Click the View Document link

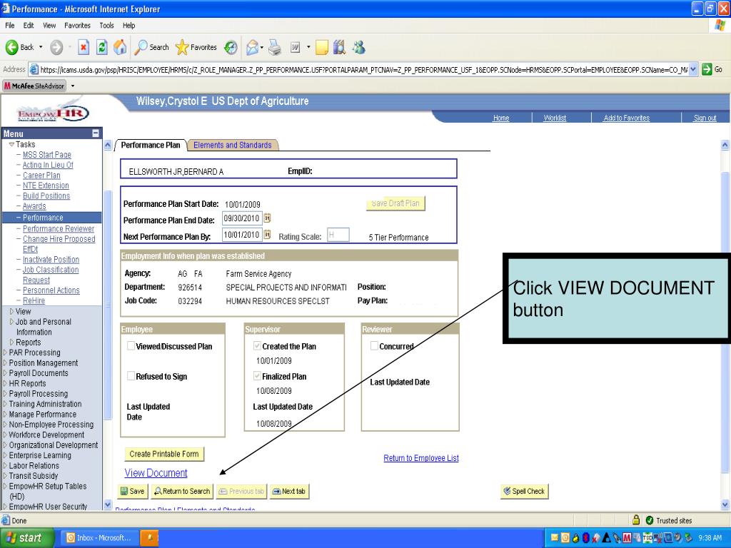coord(156,473)
